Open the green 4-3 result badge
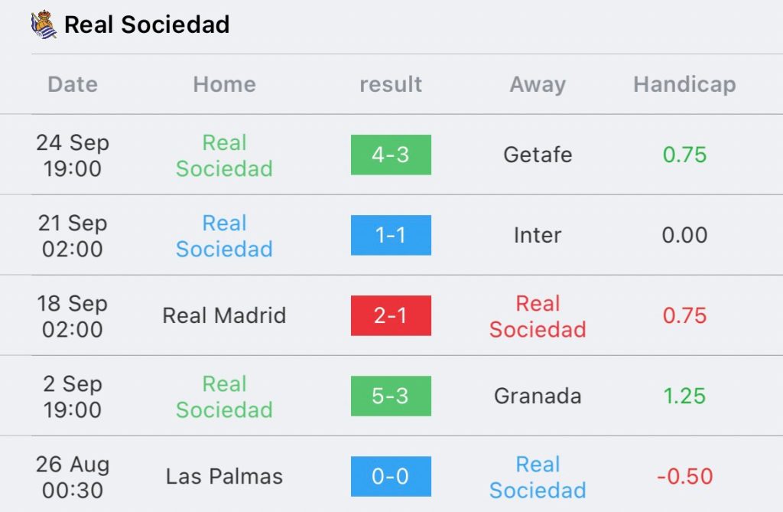 (391, 155)
